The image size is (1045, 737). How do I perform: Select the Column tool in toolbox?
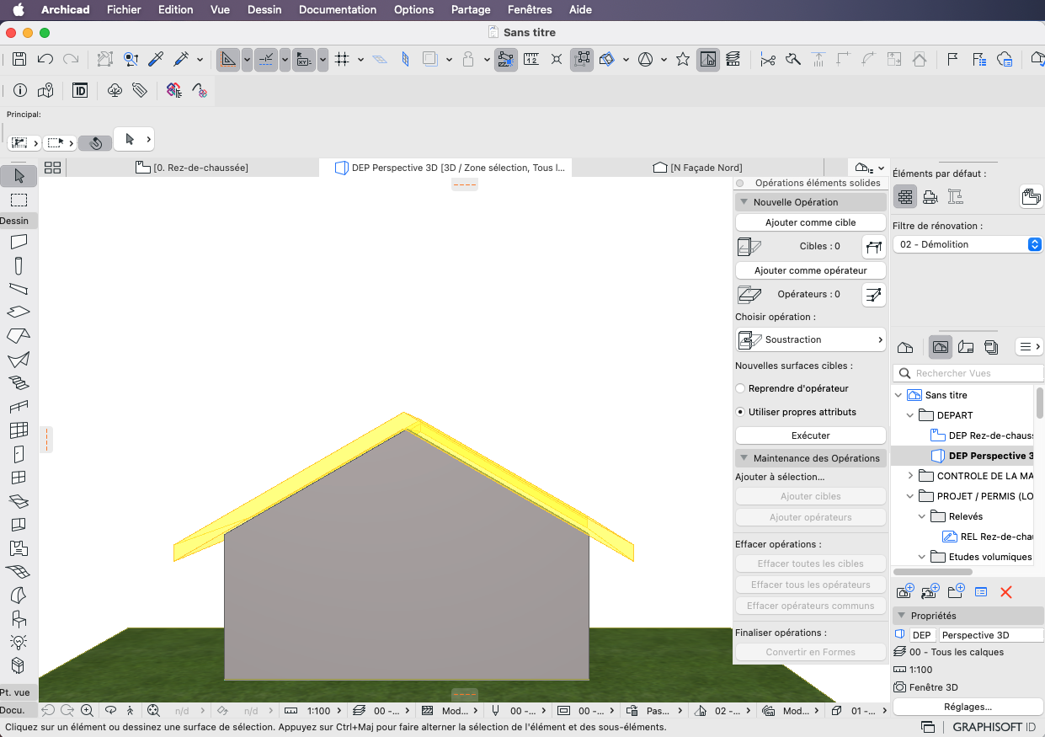point(19,266)
